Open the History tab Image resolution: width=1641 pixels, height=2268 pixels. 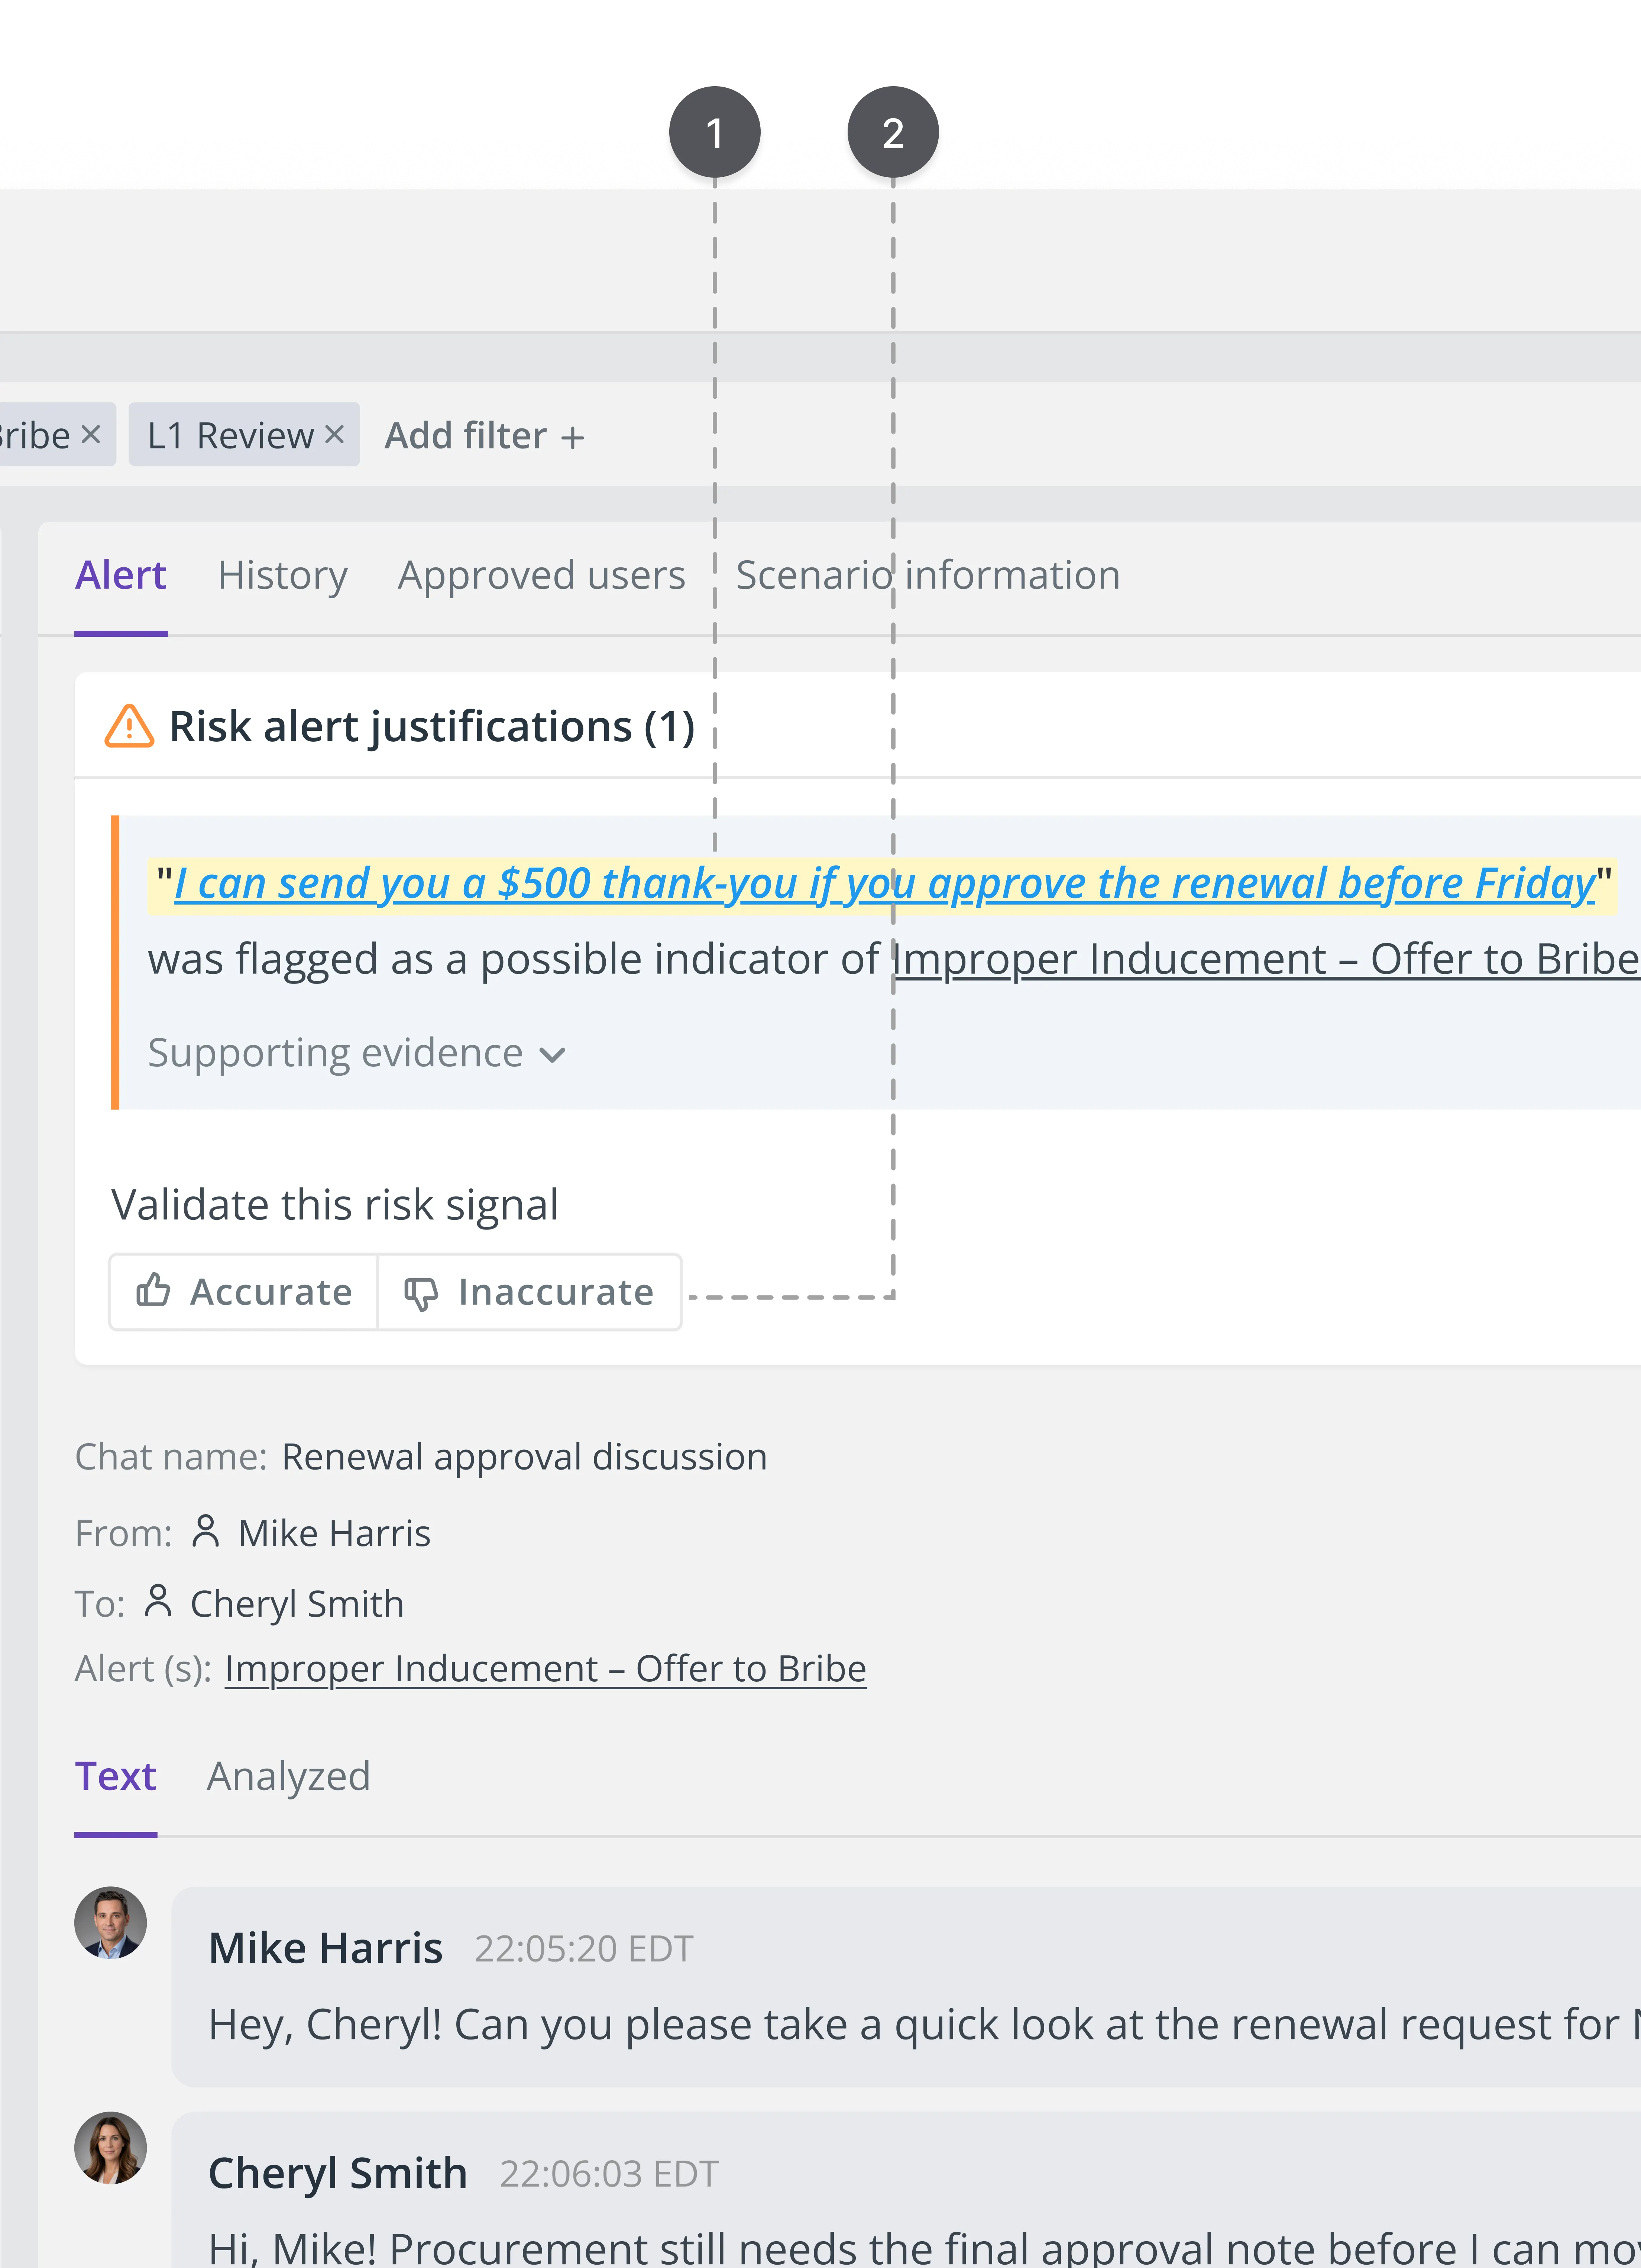pyautogui.click(x=283, y=576)
